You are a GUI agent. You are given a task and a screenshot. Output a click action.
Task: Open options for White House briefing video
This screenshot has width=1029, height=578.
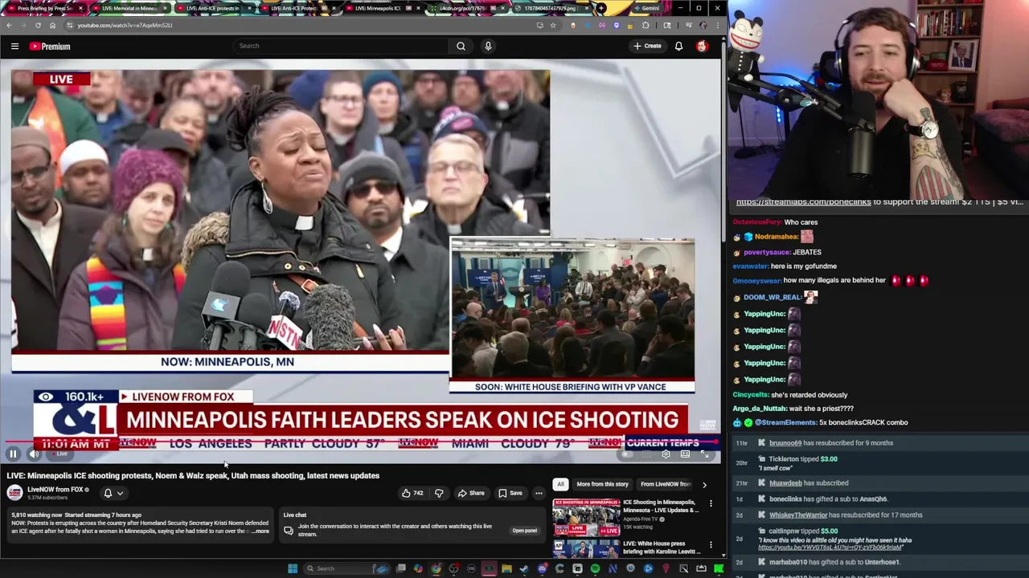[x=711, y=544]
